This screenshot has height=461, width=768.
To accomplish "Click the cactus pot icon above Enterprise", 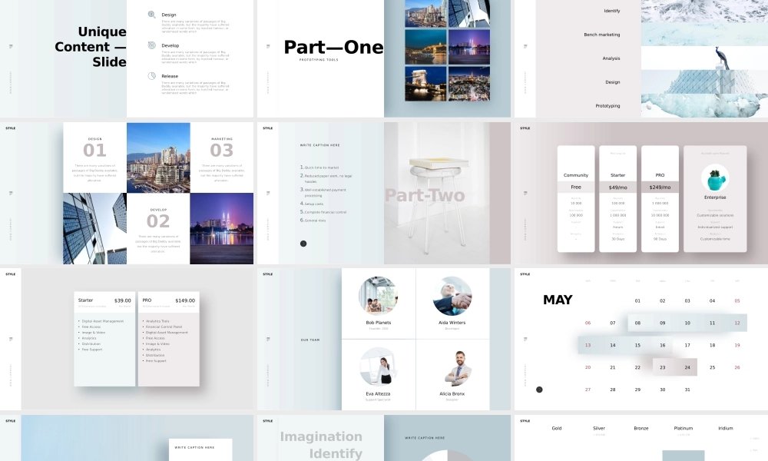I will click(715, 178).
